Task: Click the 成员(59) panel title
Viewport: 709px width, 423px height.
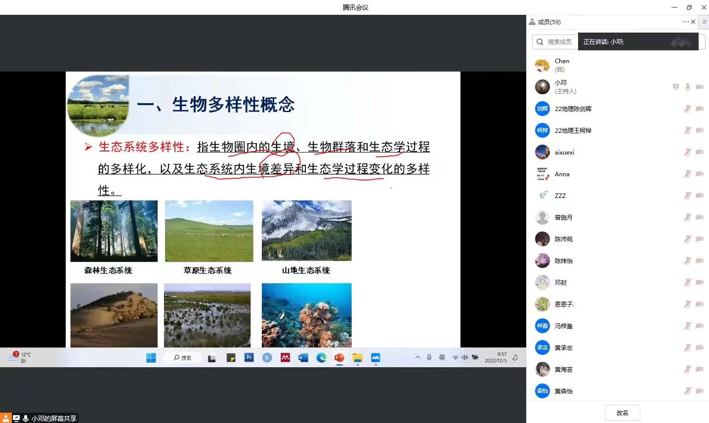Action: click(x=549, y=22)
